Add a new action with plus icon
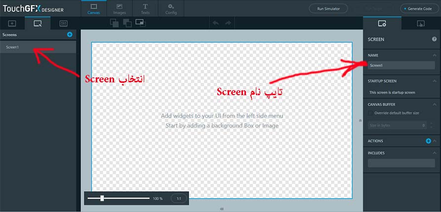This screenshot has height=212, width=441. coord(428,141)
